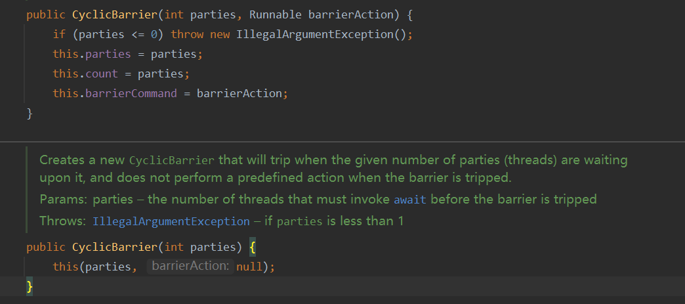The height and width of the screenshot is (304, 685).
Task: Click the monospaced CyclicBarrier in doc comment
Action: coord(172,160)
